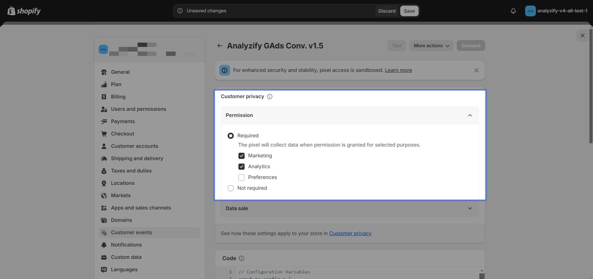593x279 pixels.
Task: Click the account avatar in top bar
Action: click(530, 11)
